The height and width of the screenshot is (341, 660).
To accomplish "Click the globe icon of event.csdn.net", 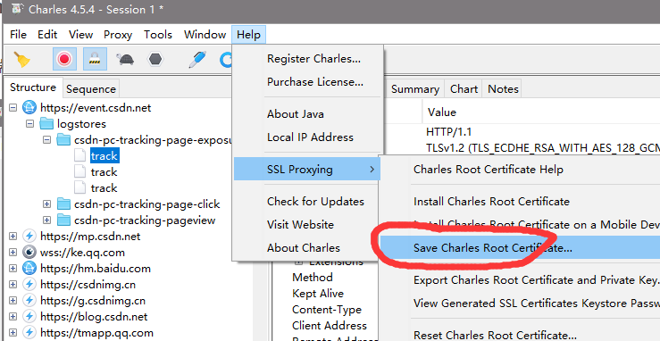I will pyautogui.click(x=29, y=108).
